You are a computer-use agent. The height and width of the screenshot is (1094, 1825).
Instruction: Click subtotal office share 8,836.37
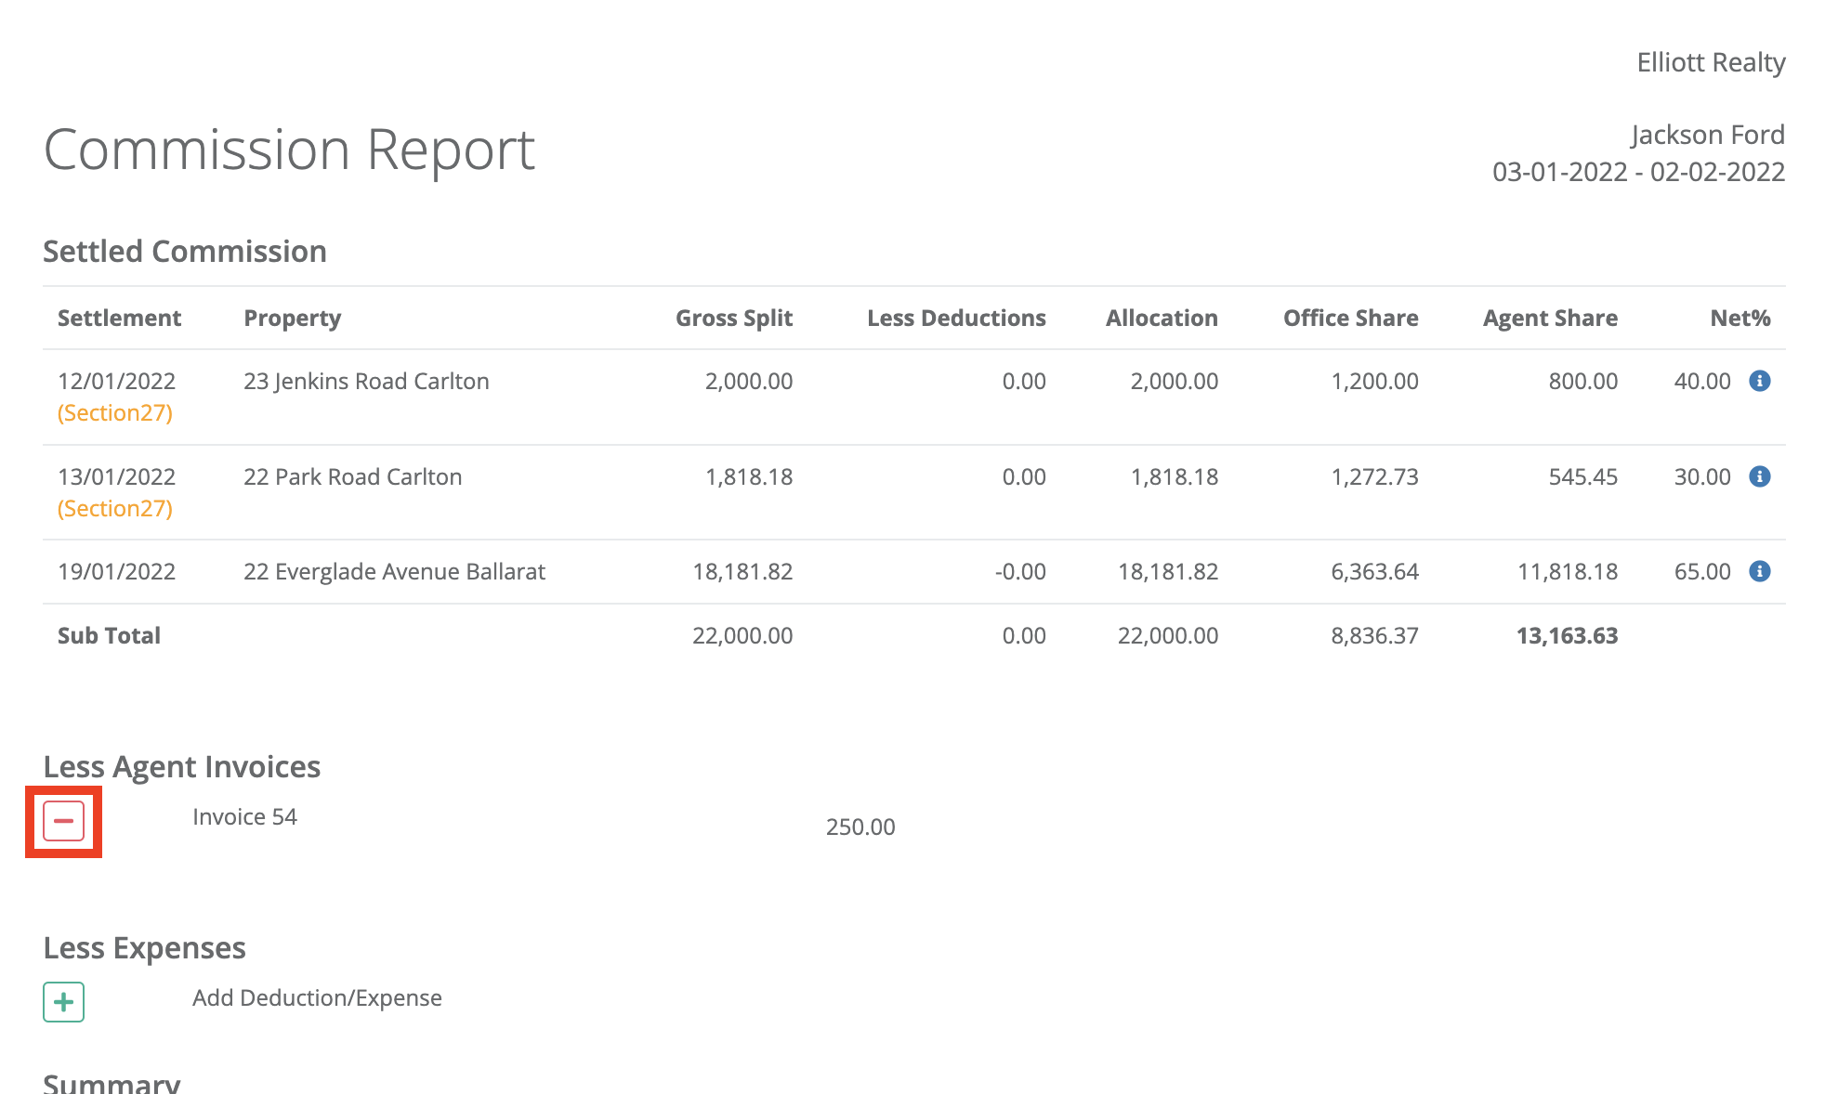tap(1374, 636)
